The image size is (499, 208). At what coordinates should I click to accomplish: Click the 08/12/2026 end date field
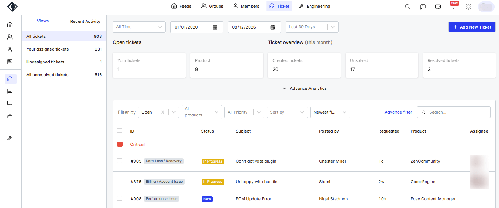(x=254, y=27)
